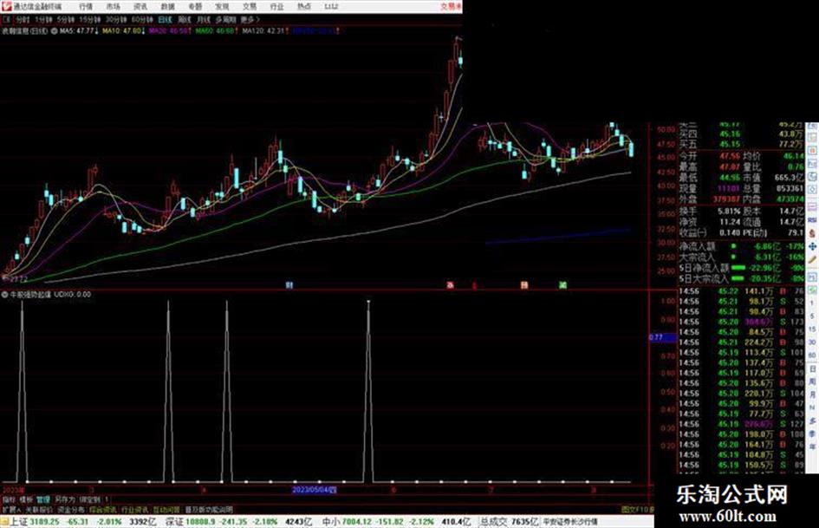Open the 数据 menu
Screen dimensions: 819x528
coord(167,6)
